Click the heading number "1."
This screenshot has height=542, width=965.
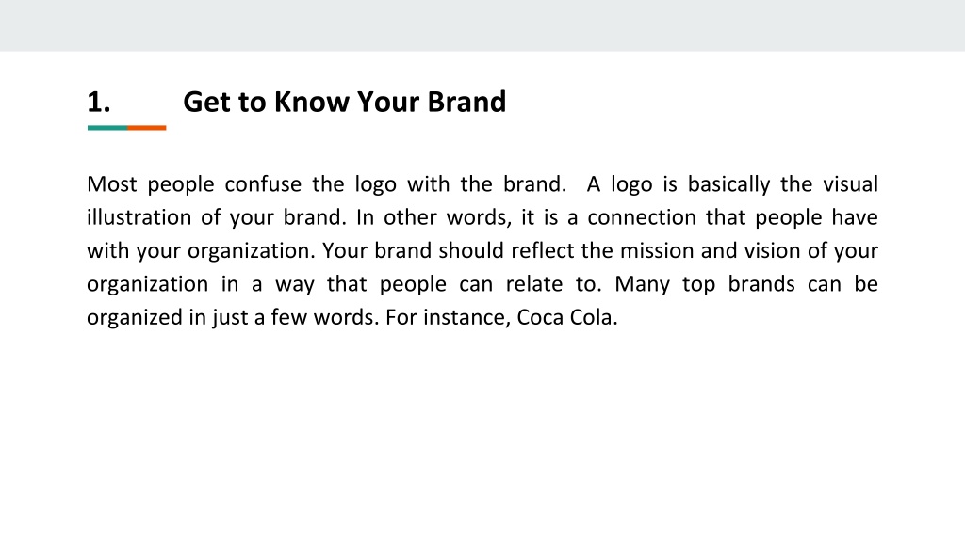(98, 102)
